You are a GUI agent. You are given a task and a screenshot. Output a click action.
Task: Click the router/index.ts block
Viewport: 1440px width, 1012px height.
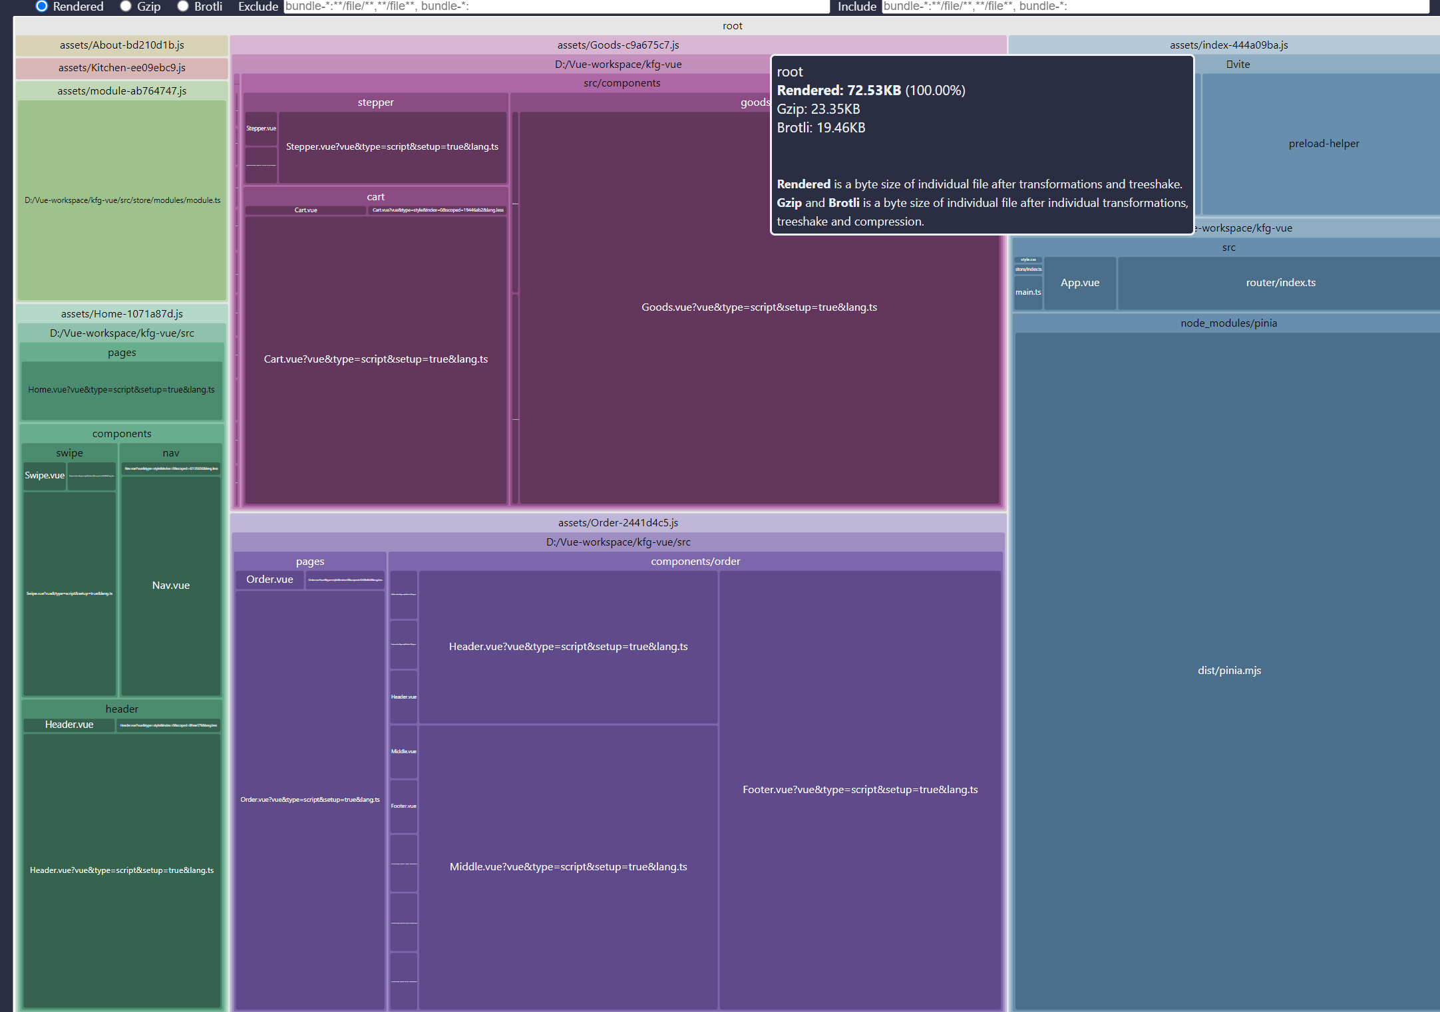(1280, 283)
